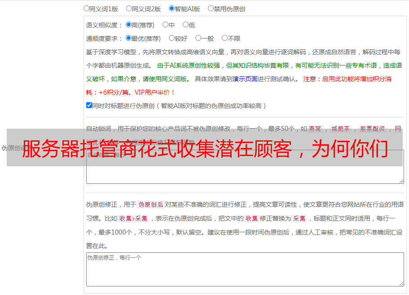Click the 伪原创后 highlighted term
Viewport: 409px width, 295px height.
pyautogui.click(x=151, y=204)
